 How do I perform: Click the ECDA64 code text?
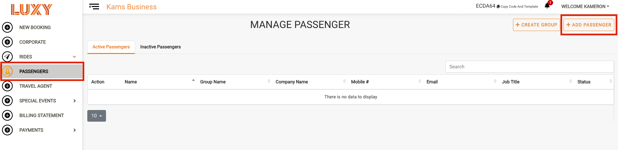click(x=486, y=6)
